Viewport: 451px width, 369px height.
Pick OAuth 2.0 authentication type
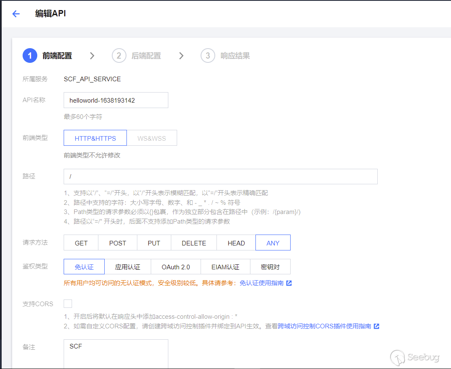point(175,267)
